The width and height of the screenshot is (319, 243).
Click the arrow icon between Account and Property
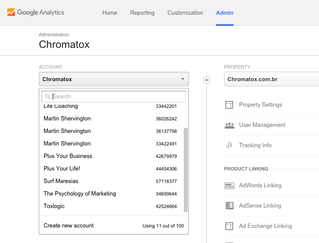pyautogui.click(x=206, y=80)
